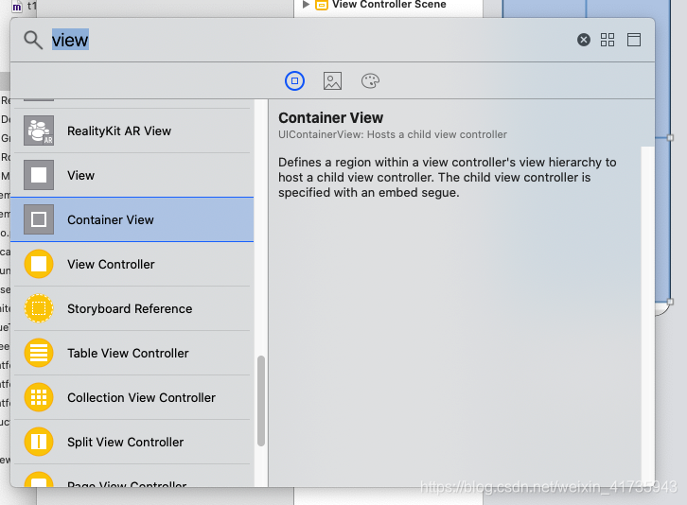This screenshot has height=505, width=687.
Task: Click the library list scrollbar thumb
Action: click(x=261, y=401)
